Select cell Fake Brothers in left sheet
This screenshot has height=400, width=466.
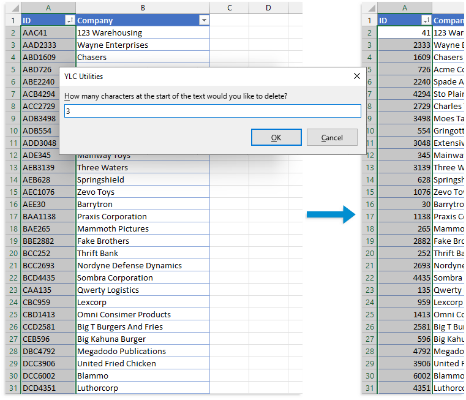coord(143,241)
